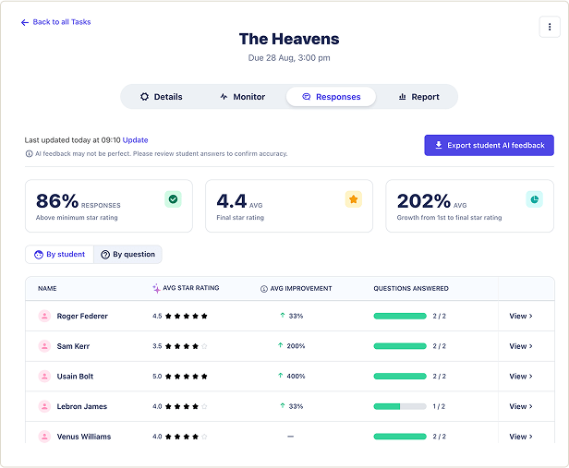Go back to all Tasks
The width and height of the screenshot is (569, 468).
tap(55, 22)
